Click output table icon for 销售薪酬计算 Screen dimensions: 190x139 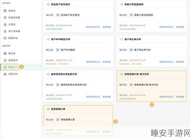58,120
